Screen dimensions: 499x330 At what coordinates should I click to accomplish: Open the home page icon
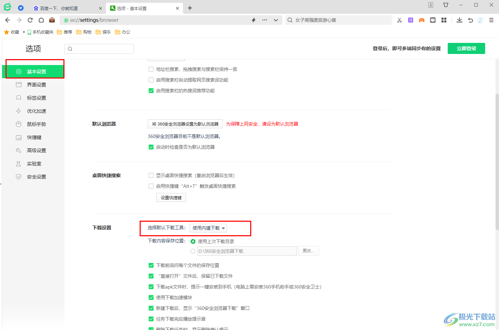tap(41, 20)
